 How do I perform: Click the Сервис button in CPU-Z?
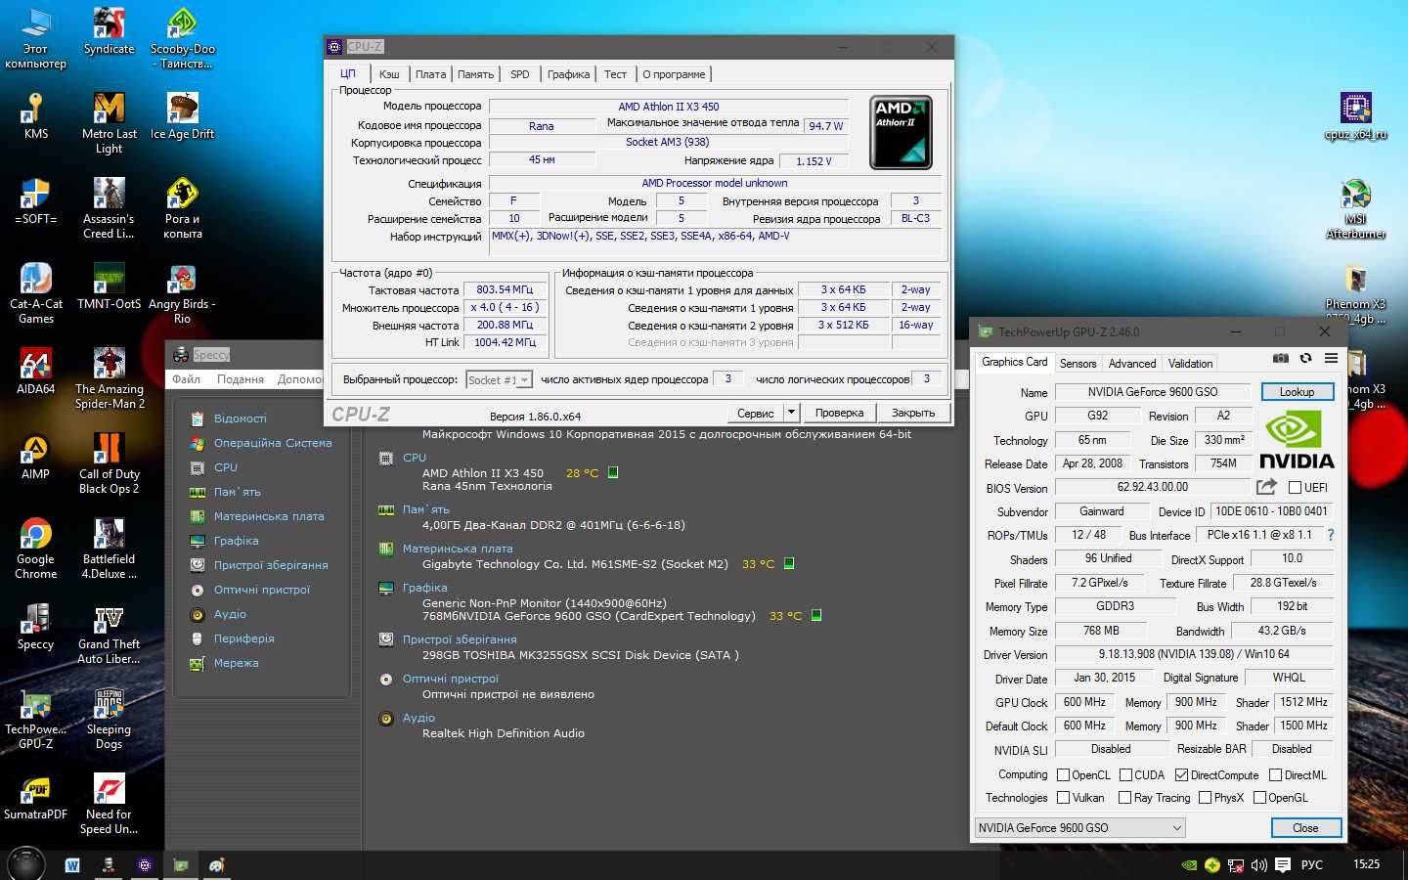pos(756,413)
